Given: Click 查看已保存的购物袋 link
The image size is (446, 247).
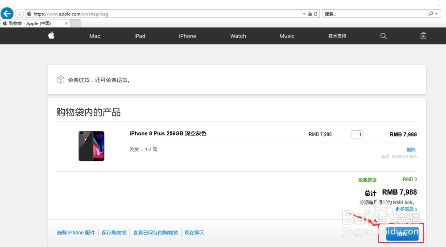Looking at the screenshot, I should (x=155, y=232).
